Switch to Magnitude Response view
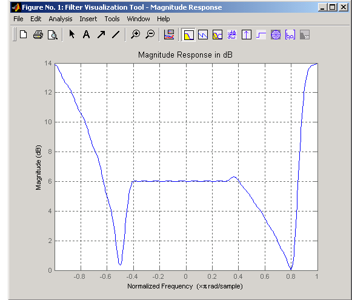 click(x=188, y=35)
